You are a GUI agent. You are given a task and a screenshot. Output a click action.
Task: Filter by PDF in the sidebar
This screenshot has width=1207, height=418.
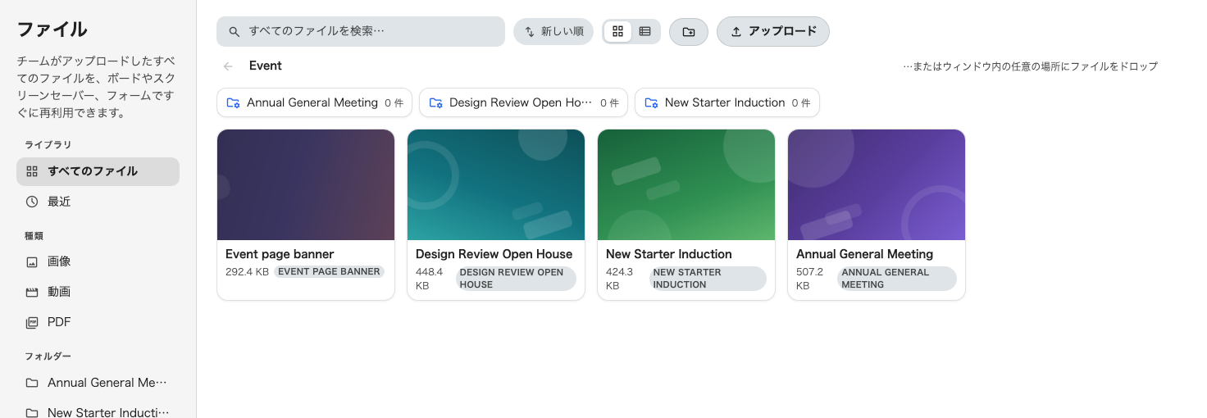coord(98,322)
